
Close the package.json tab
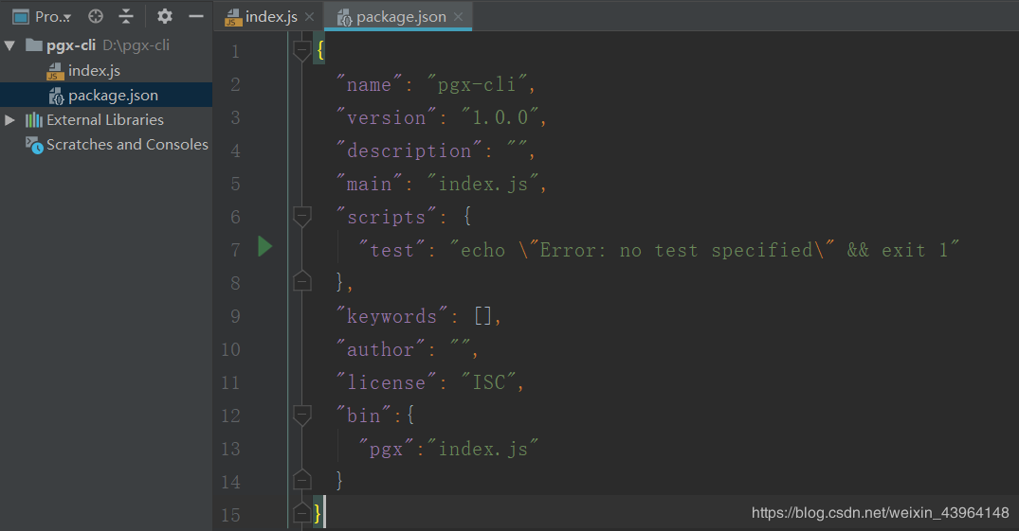[458, 17]
